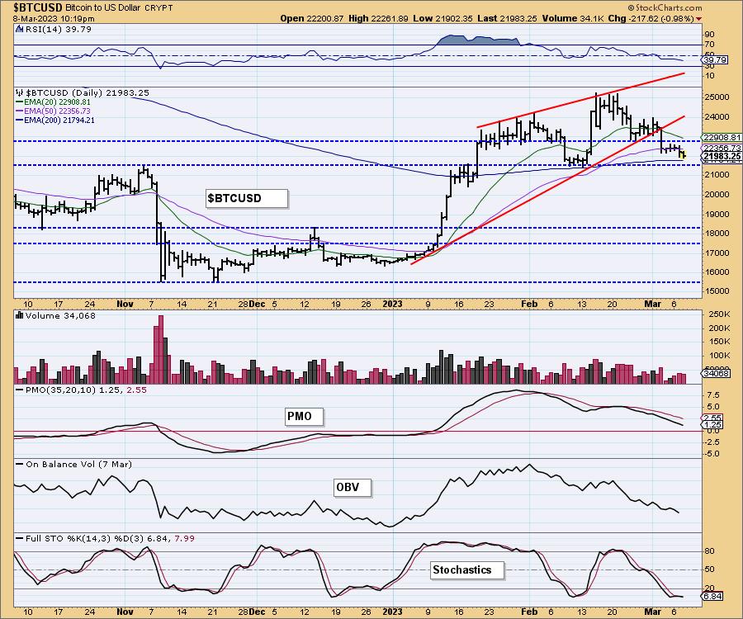Image resolution: width=743 pixels, height=619 pixels.
Task: Select the $BTCUSD annotation box on chart
Action: click(x=246, y=198)
